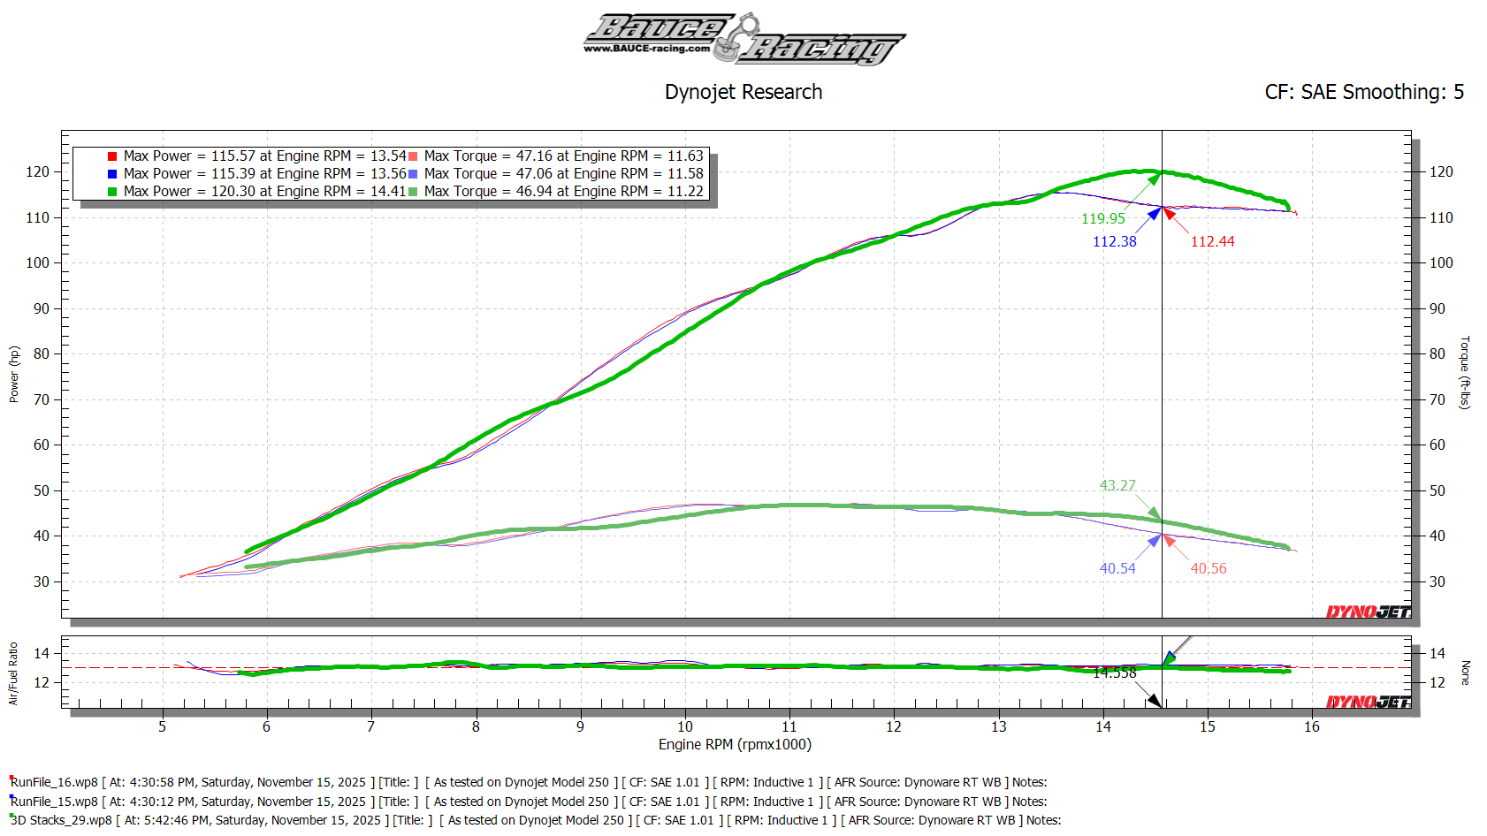Click the DYNOJET logo in the power chart

click(1368, 612)
